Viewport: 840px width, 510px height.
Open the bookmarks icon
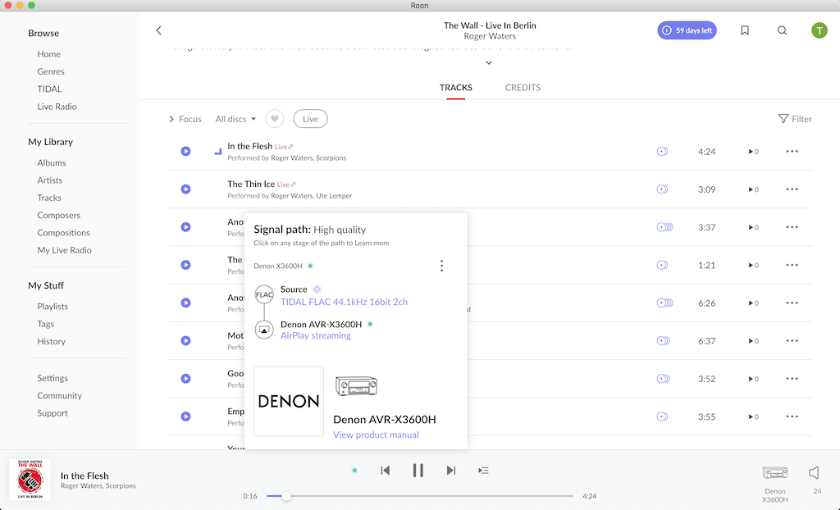point(745,30)
